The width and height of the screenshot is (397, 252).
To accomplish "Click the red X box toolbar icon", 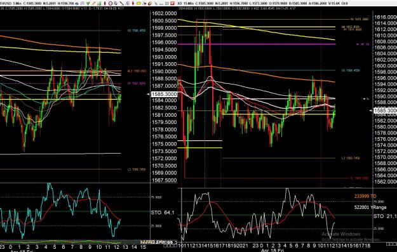I will coord(172,3).
